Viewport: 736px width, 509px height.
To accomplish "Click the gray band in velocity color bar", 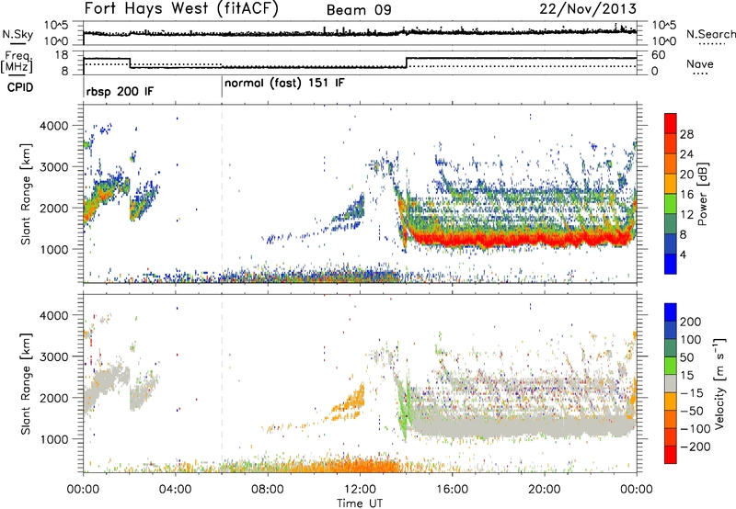I will [671, 384].
